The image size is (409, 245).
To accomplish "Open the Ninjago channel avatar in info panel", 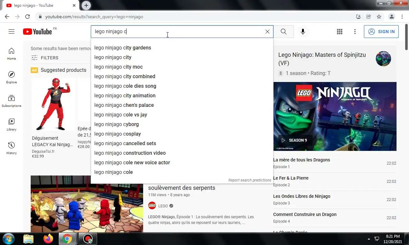I will 383,59.
